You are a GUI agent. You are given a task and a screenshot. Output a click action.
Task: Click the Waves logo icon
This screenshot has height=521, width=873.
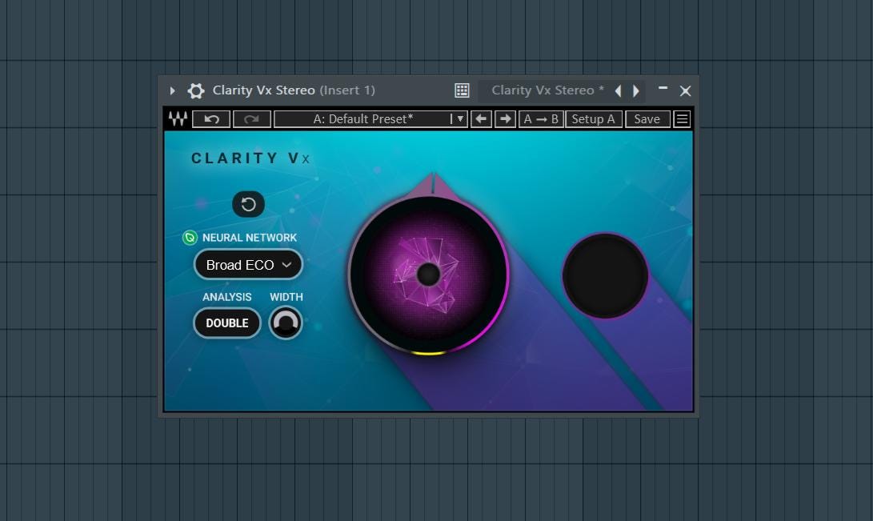[x=178, y=119]
